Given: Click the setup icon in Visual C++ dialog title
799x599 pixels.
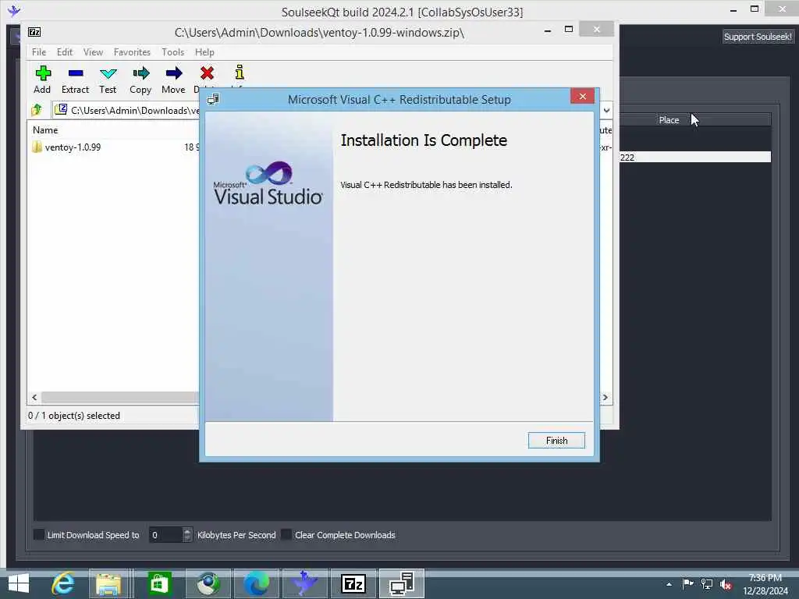Looking at the screenshot, I should coord(213,99).
